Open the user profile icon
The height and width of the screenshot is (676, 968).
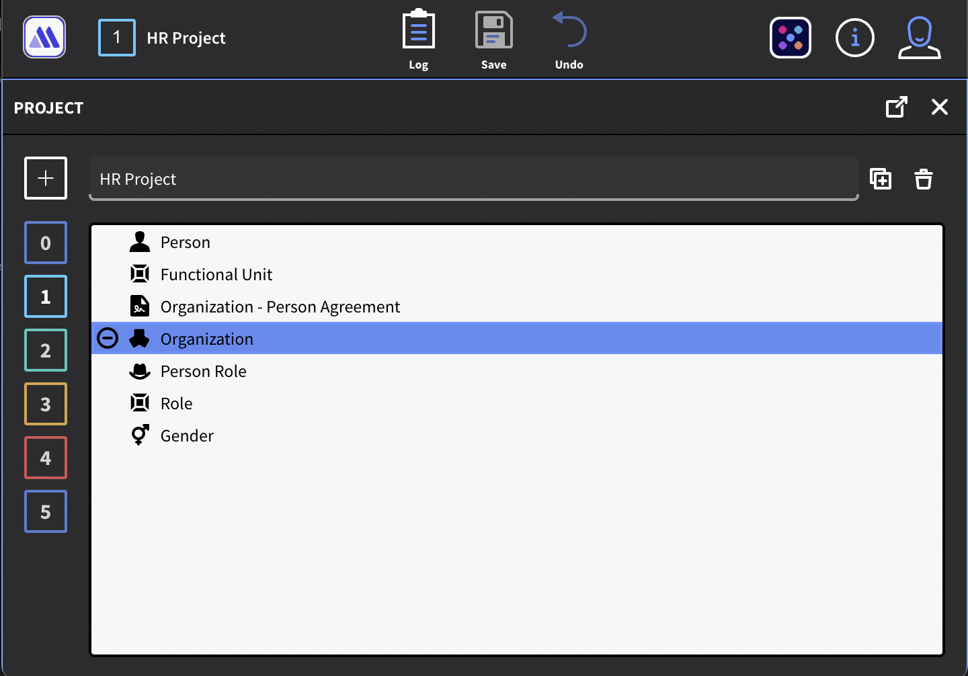pos(919,38)
